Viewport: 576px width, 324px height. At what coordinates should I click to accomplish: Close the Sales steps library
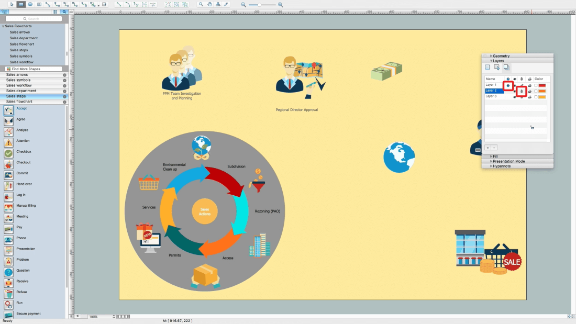pos(64,96)
